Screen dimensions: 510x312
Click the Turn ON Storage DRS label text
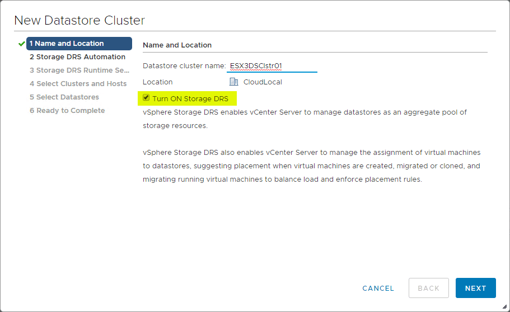pyautogui.click(x=190, y=99)
